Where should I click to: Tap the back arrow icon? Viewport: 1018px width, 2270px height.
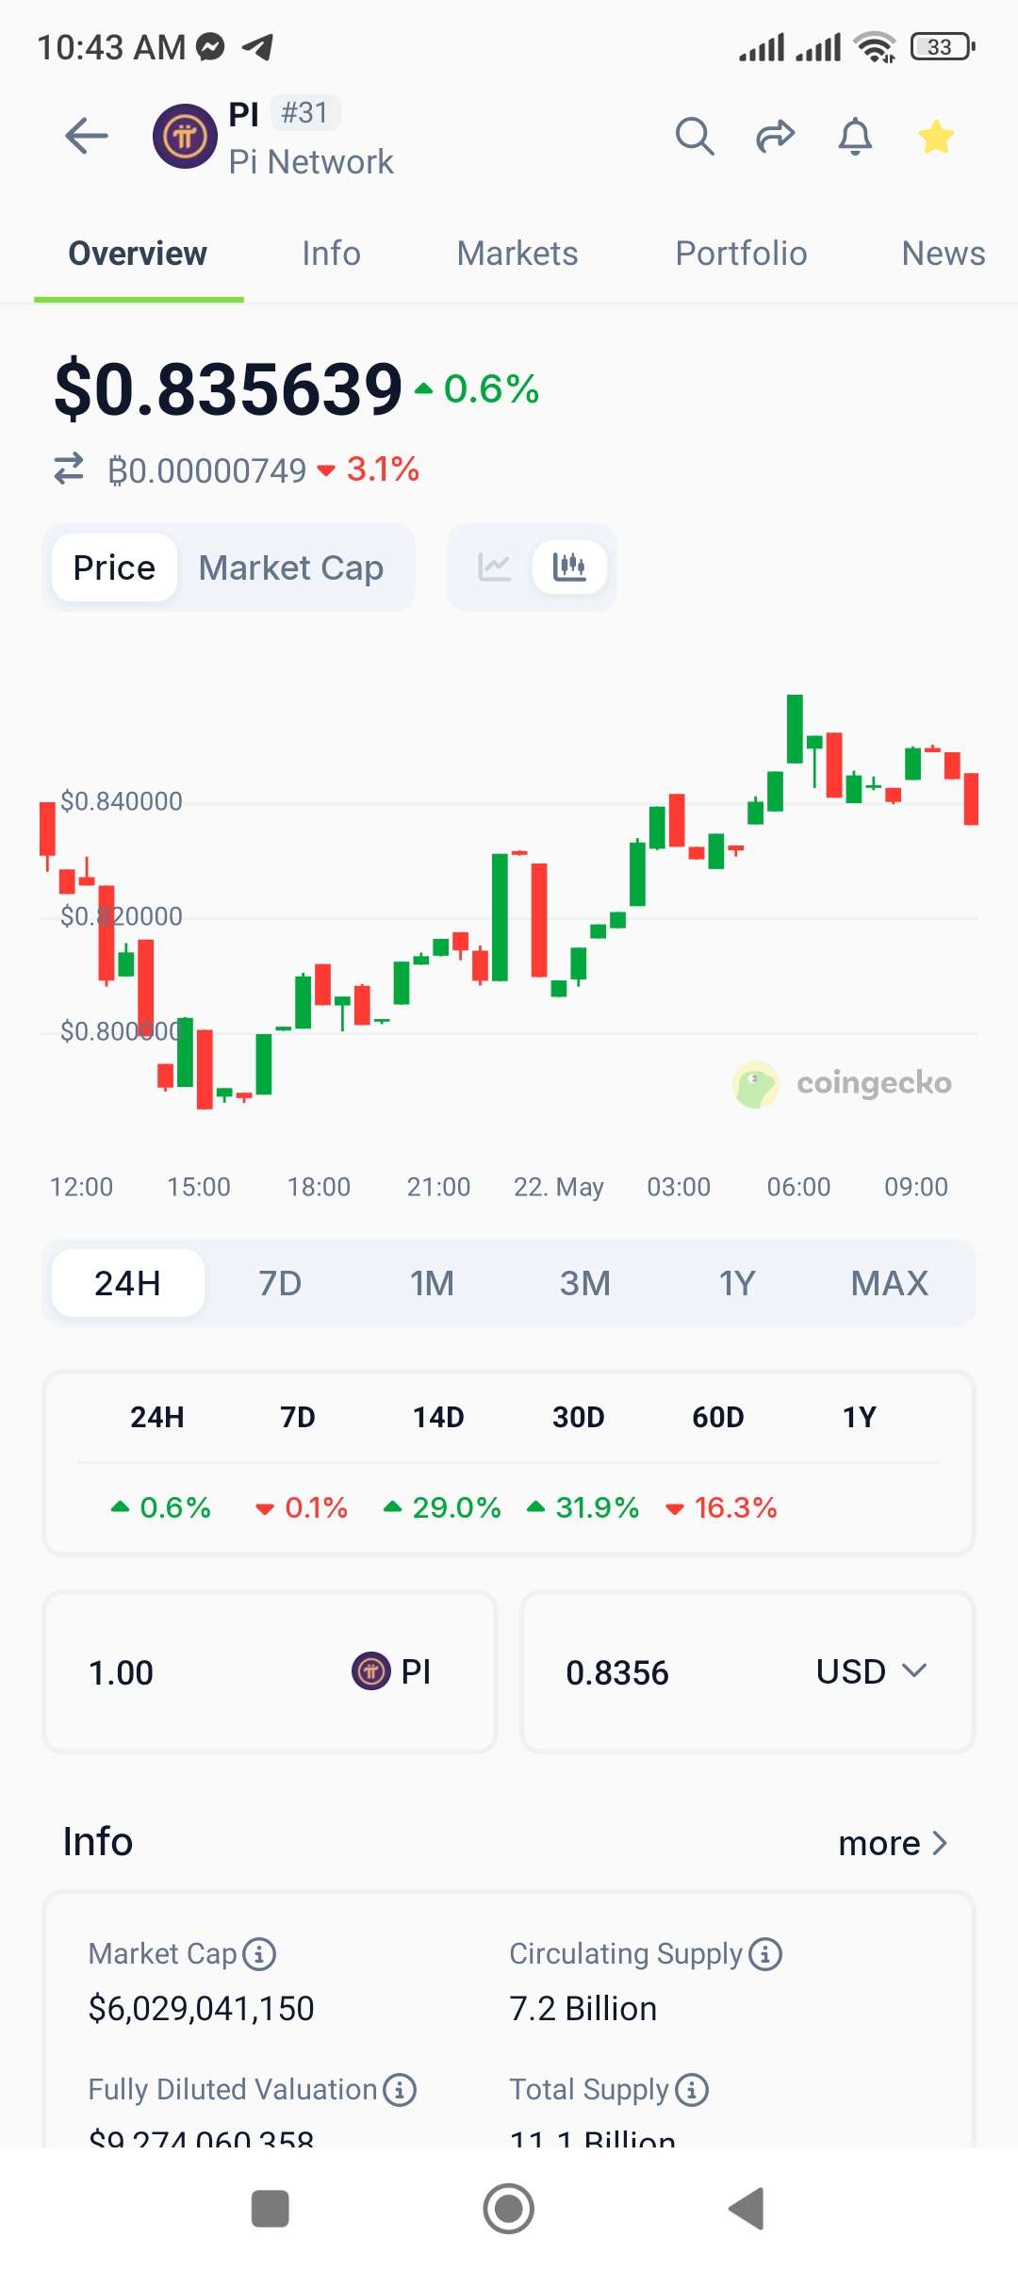(x=87, y=136)
